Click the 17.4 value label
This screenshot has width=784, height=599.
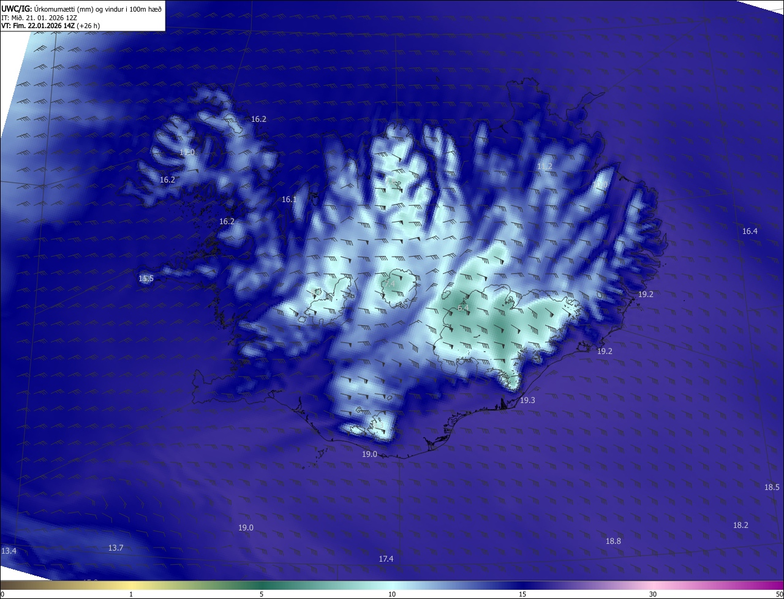coord(386,559)
